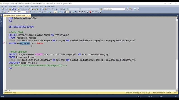
Task: Click the Paste icon
Action: tap(45, 9)
